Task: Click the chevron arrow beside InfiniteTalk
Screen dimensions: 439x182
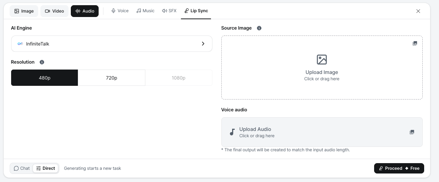Action: point(203,44)
